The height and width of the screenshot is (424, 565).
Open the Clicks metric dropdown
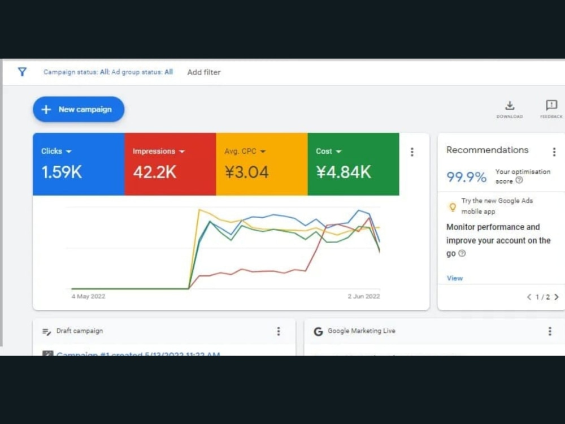[x=69, y=152]
